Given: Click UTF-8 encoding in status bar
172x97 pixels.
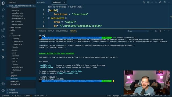Looking at the screenshot, I should pyautogui.click(x=141, y=96).
